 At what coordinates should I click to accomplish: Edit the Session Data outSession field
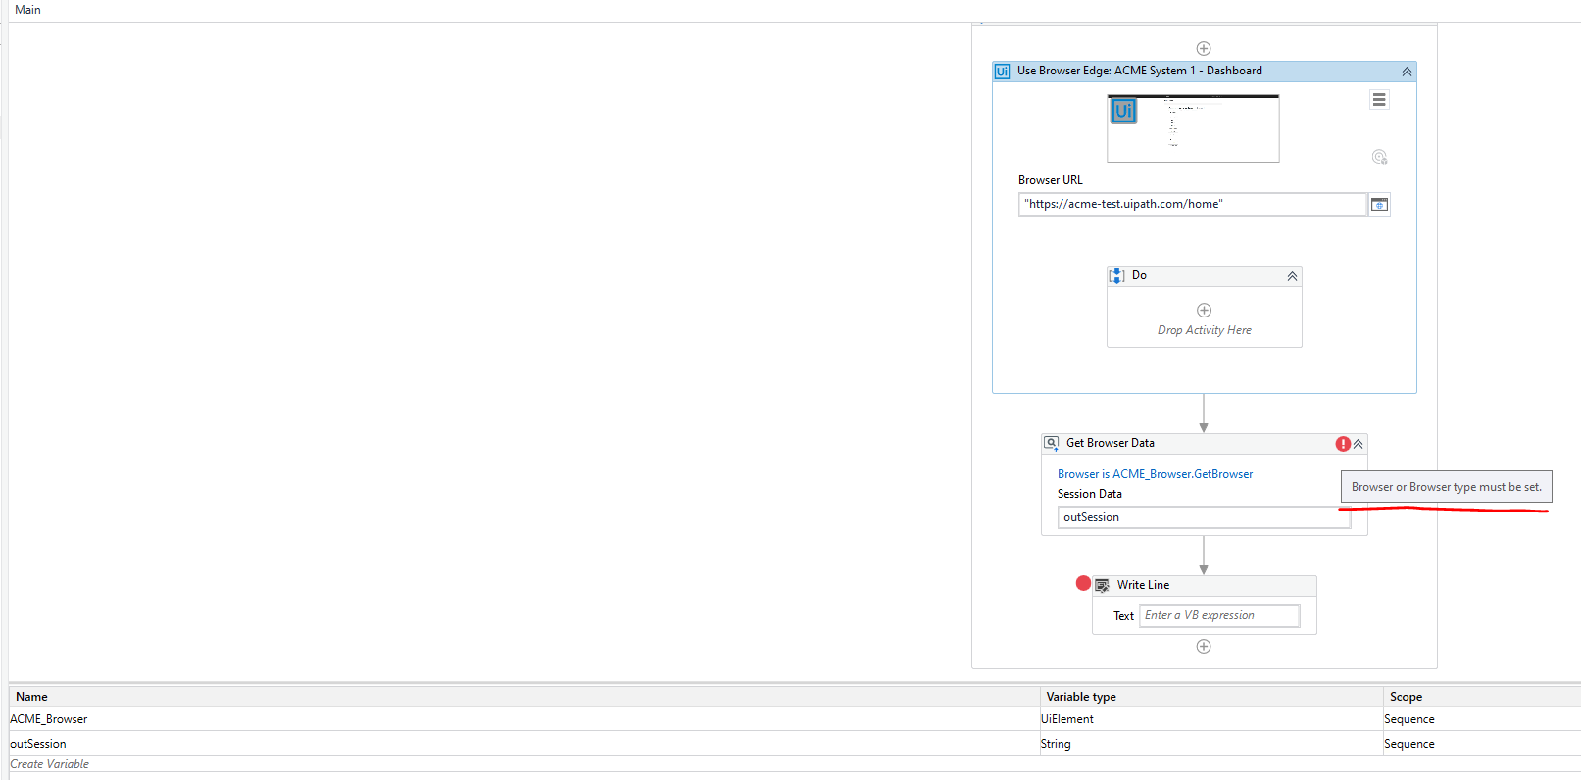pyautogui.click(x=1204, y=517)
